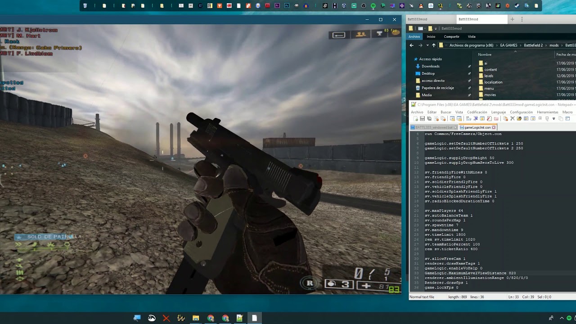The image size is (576, 324).
Task: Open the Vista ribbon tab in File Explorer
Action: pyautogui.click(x=472, y=36)
